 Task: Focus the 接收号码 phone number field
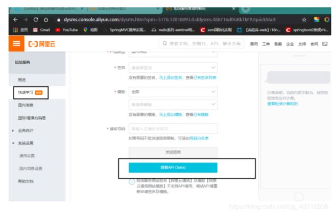(173, 128)
